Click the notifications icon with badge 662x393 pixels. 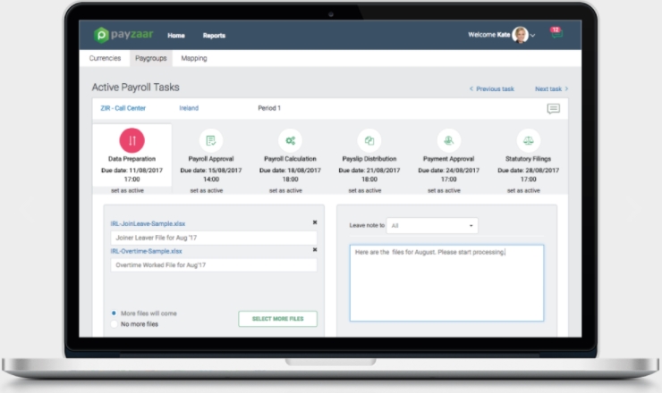tap(554, 36)
